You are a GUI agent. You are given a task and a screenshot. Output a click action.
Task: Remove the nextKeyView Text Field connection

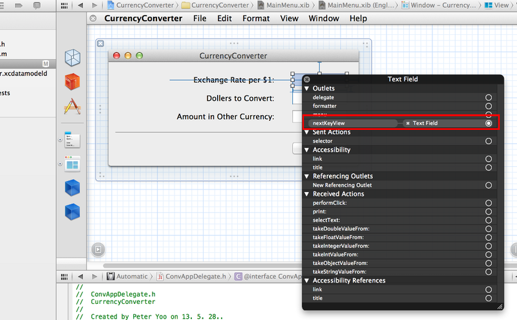coord(408,123)
